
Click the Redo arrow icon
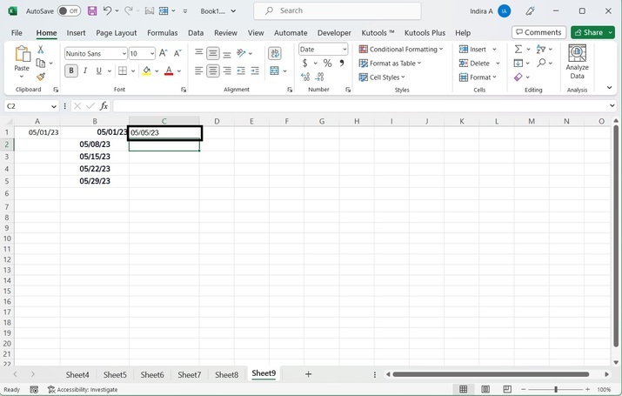[129, 10]
